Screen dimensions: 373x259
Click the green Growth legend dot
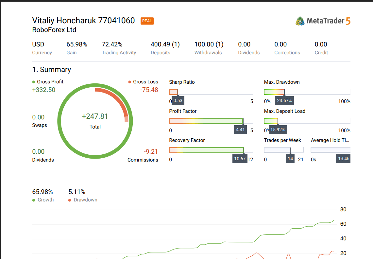point(34,200)
